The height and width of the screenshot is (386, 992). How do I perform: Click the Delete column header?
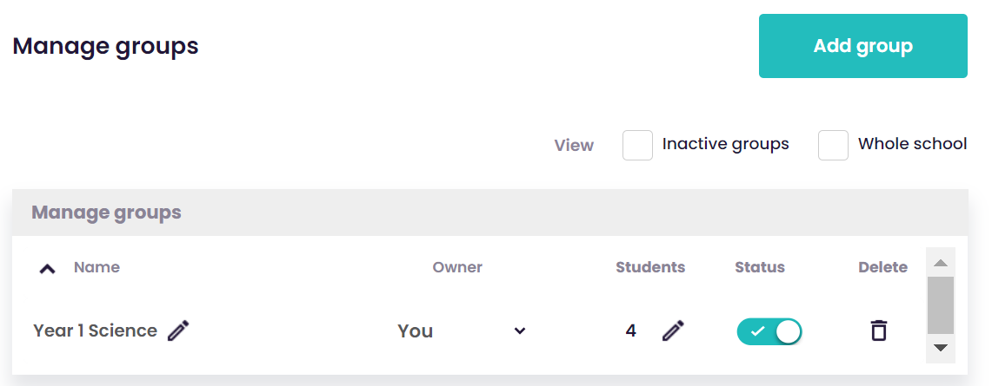coord(882,267)
